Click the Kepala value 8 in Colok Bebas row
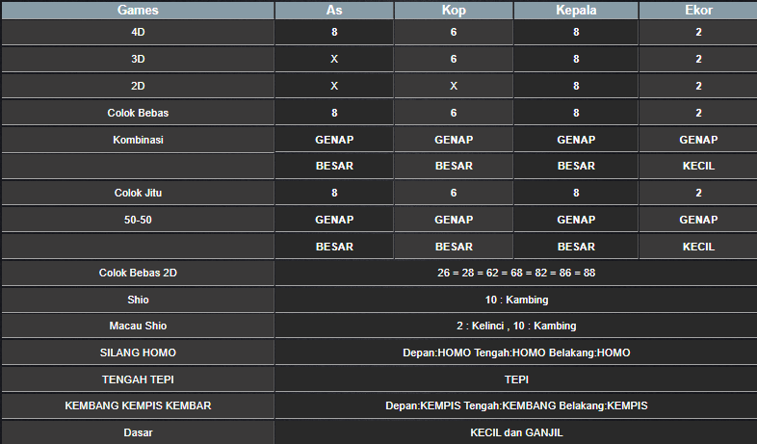 point(576,113)
